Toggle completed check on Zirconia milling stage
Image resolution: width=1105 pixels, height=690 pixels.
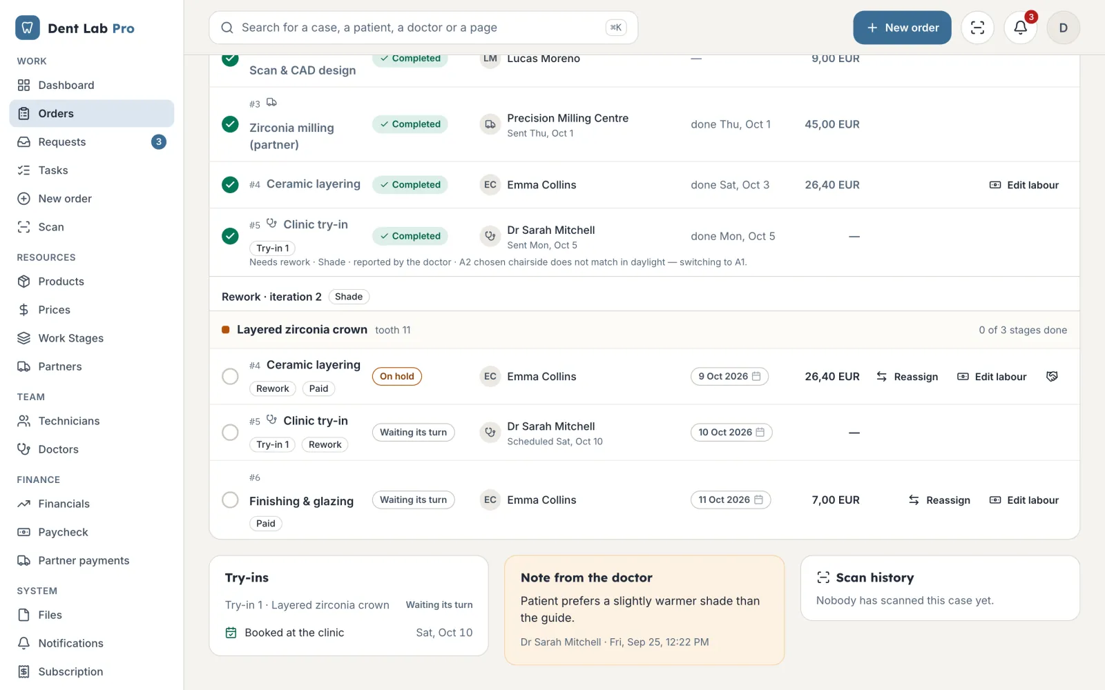pyautogui.click(x=230, y=124)
